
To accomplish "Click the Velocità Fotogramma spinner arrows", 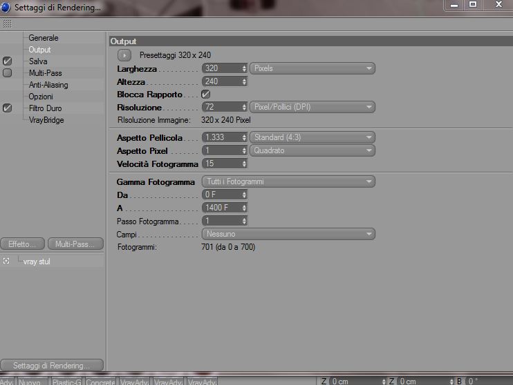I will [x=244, y=164].
